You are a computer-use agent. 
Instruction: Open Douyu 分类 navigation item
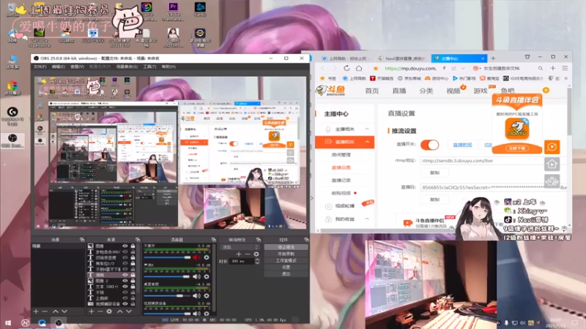pyautogui.click(x=426, y=91)
